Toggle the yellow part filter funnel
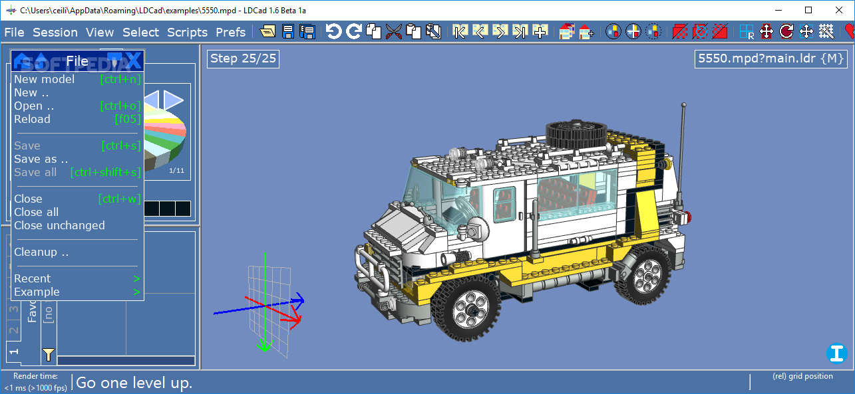This screenshot has width=855, height=394. coord(49,354)
